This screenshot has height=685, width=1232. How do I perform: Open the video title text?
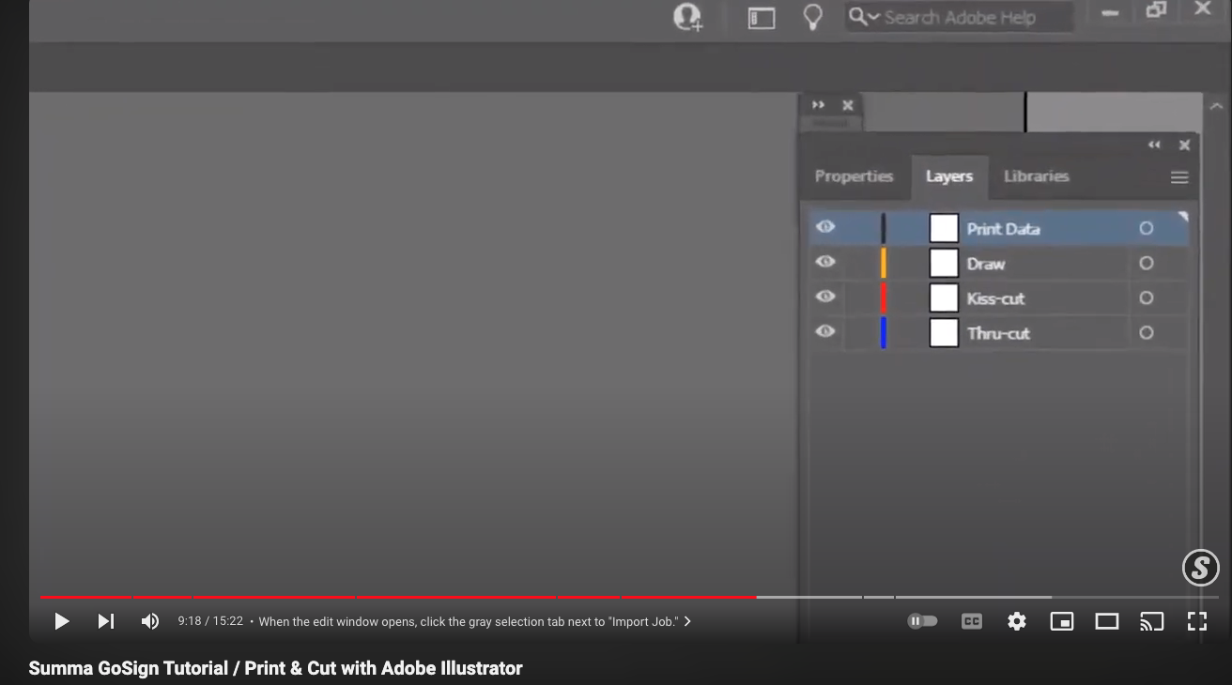275,668
